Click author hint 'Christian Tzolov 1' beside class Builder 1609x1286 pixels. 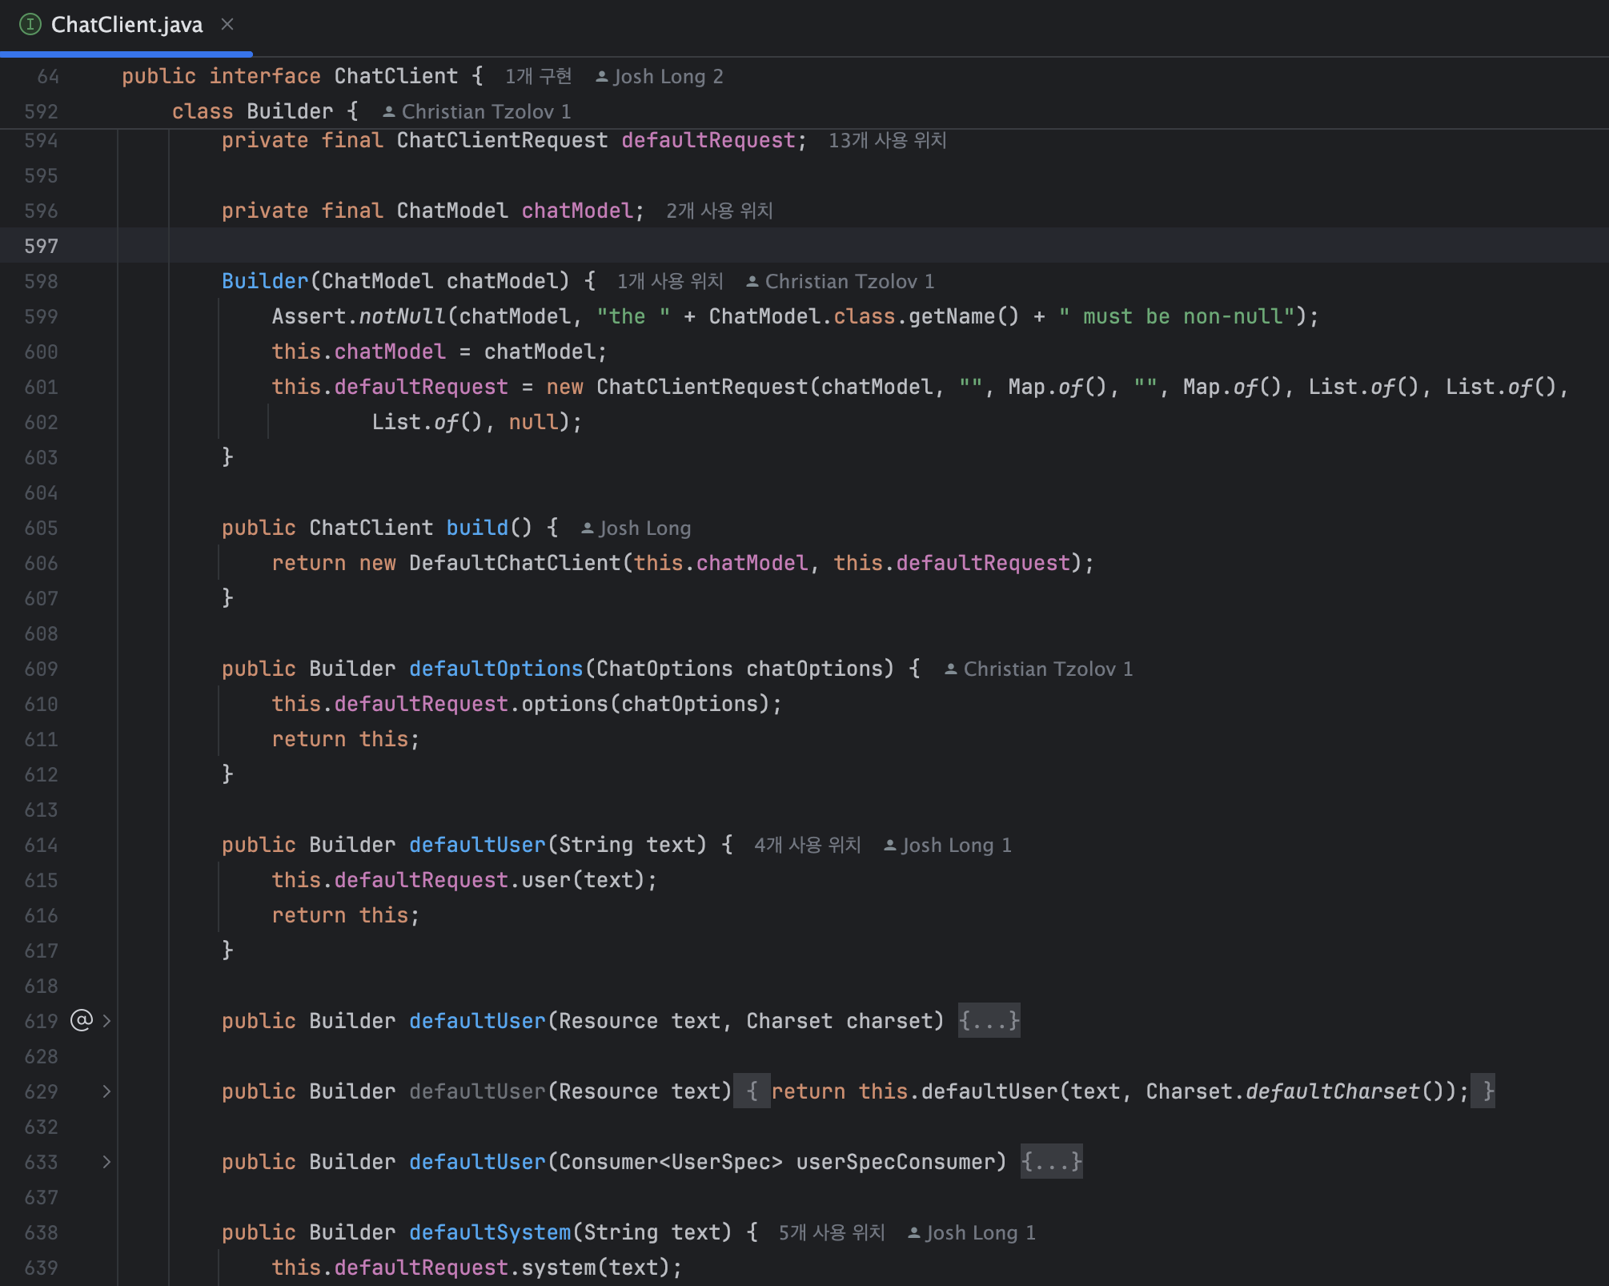click(x=477, y=111)
